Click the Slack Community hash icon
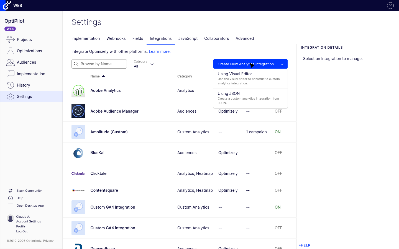The width and height of the screenshot is (399, 249). coord(11,191)
